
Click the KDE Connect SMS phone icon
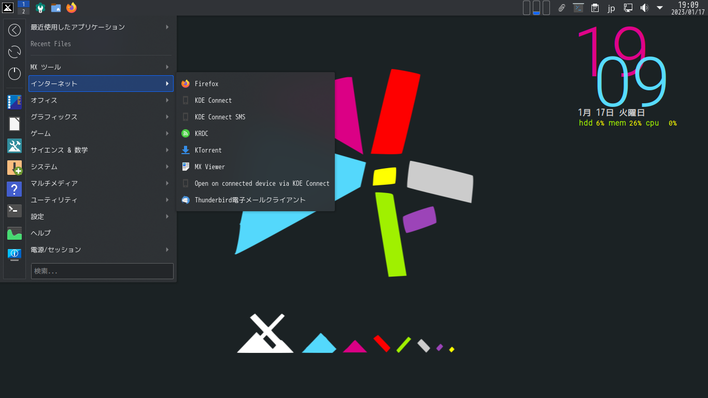(x=186, y=117)
